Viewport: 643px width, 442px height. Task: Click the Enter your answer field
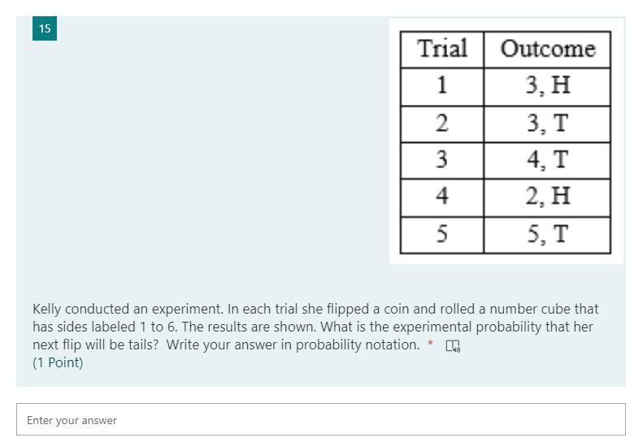[321, 420]
